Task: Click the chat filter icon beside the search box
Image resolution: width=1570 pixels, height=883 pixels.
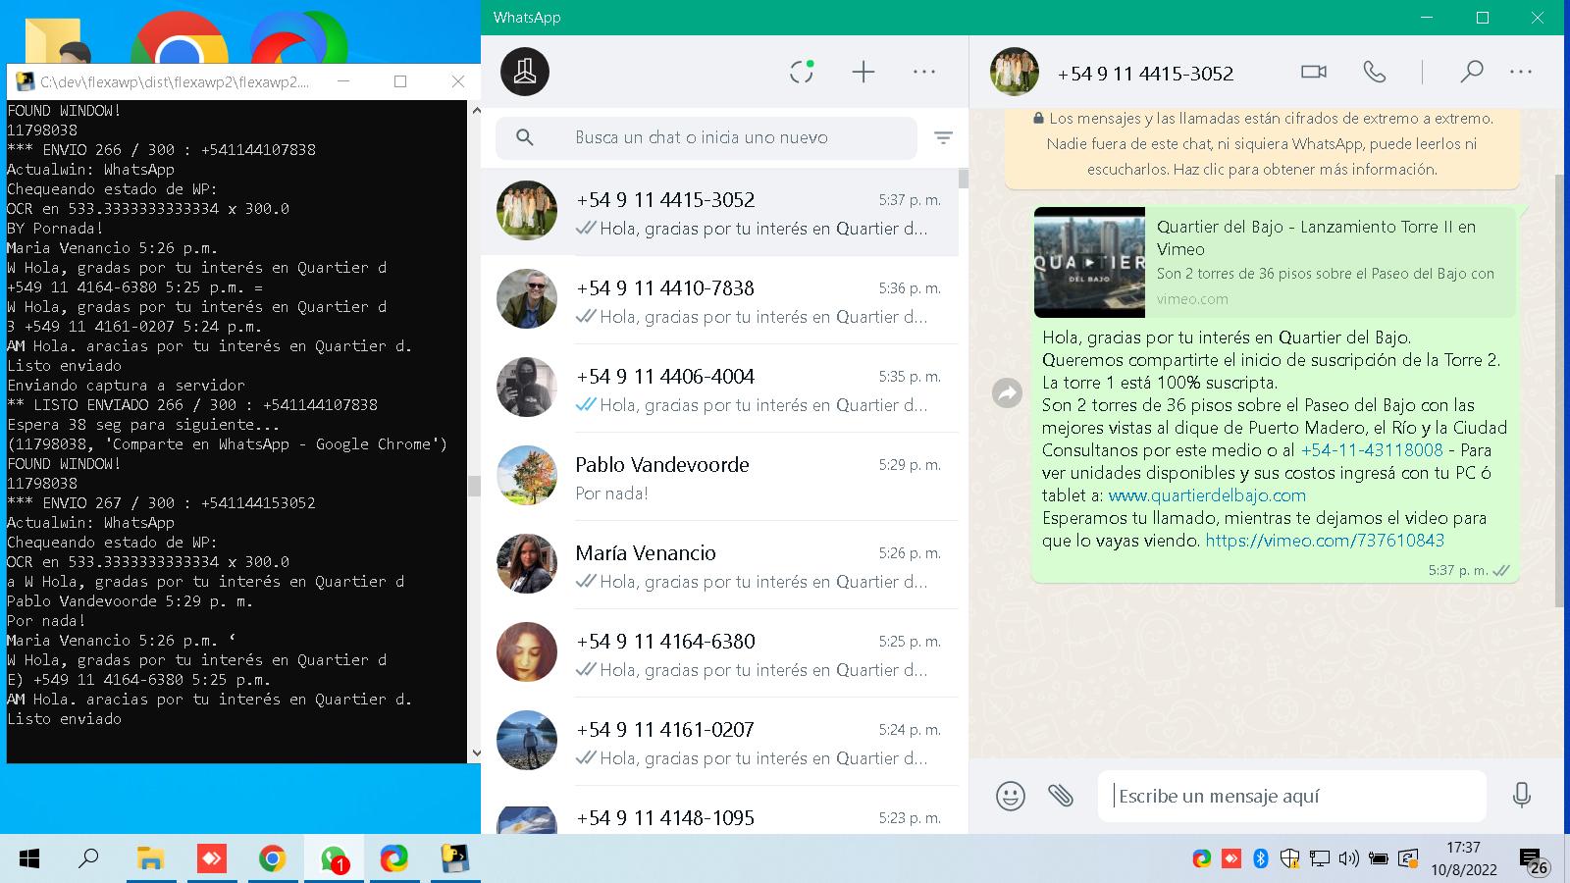Action: tap(943, 138)
